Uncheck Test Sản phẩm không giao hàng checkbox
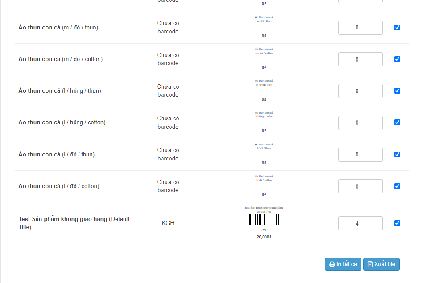 coord(397,223)
